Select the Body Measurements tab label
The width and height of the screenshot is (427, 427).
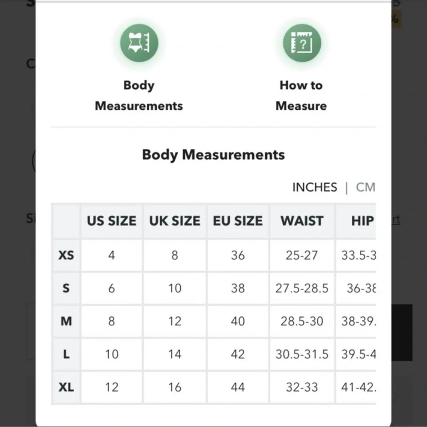pyautogui.click(x=139, y=96)
